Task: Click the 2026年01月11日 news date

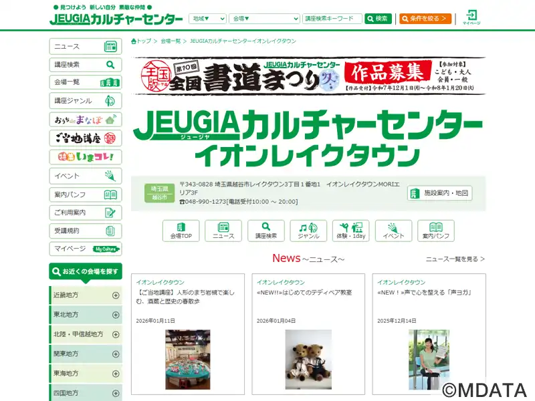Action: tap(155, 321)
